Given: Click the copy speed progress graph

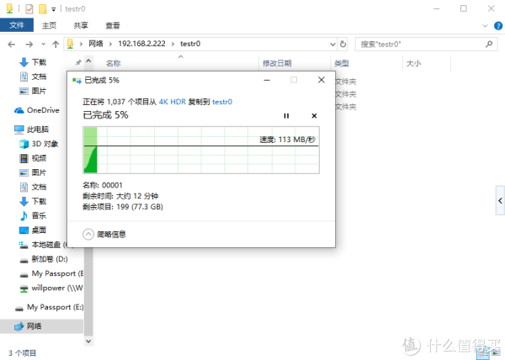Looking at the screenshot, I should coord(200,151).
